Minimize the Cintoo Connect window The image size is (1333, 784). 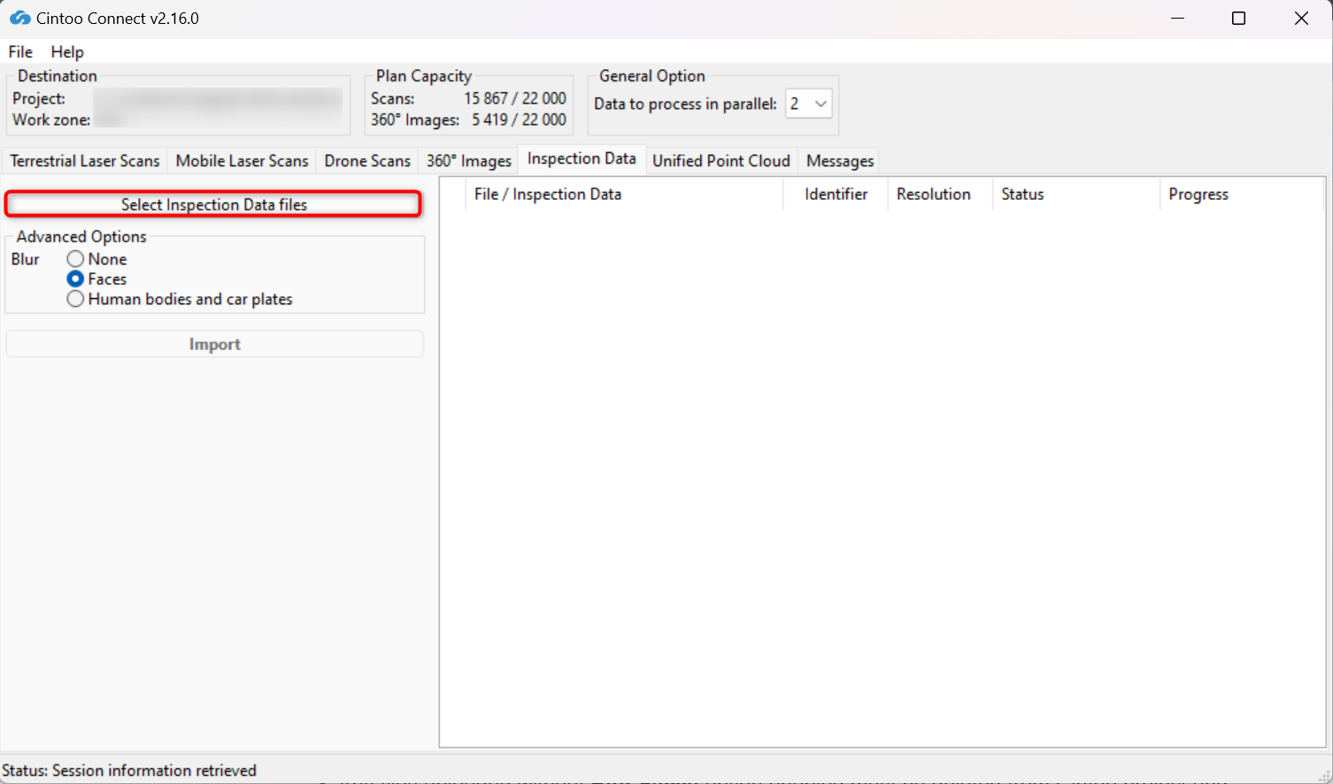pyautogui.click(x=1177, y=19)
